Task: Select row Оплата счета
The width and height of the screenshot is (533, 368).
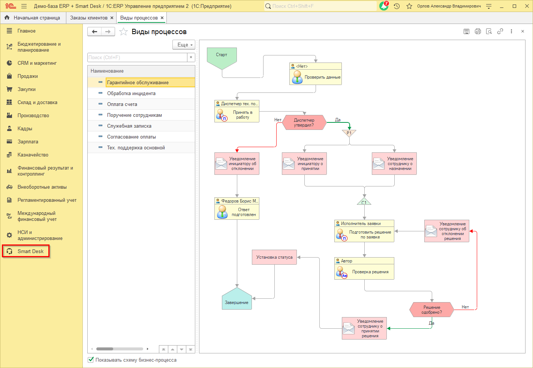Action: click(x=141, y=104)
